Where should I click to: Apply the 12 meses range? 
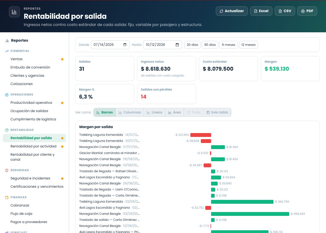pyautogui.click(x=248, y=45)
